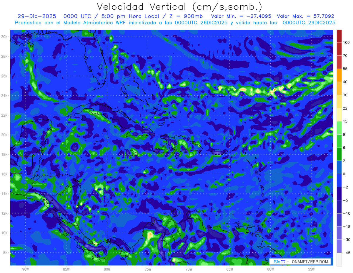Click the '75W' longitude label
This screenshot has height=273, width=353.
point(148,269)
